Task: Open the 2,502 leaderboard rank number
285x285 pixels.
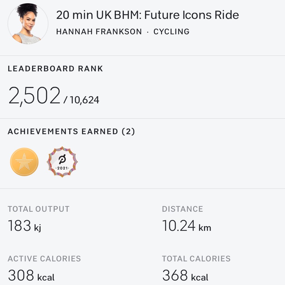Action: pos(34,96)
